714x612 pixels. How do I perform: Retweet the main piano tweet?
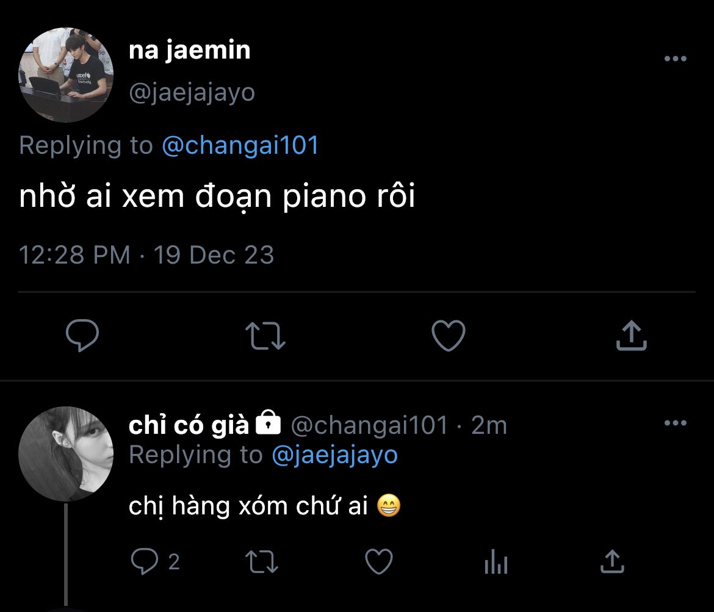265,336
